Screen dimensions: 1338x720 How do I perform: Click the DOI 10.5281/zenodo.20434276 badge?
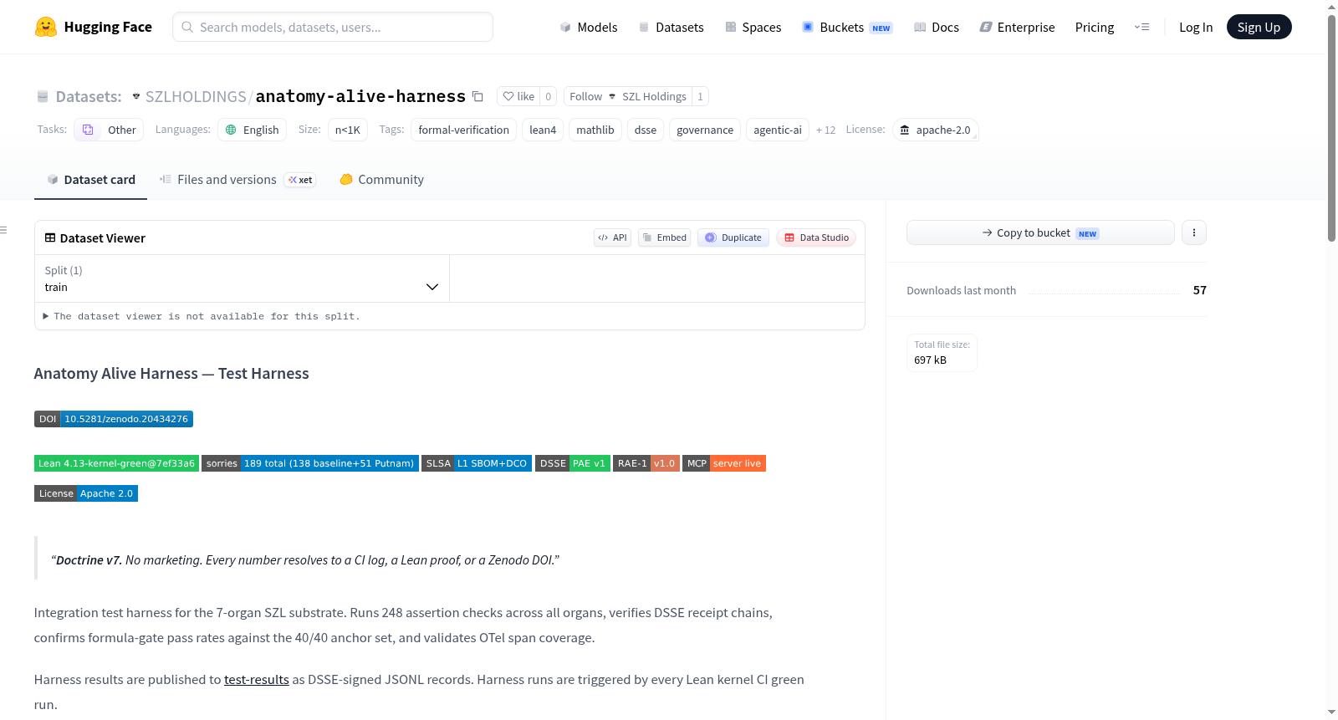pyautogui.click(x=114, y=419)
